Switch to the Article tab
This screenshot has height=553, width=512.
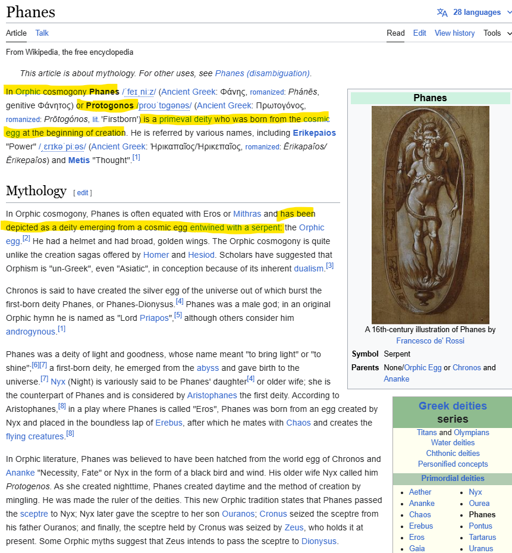[16, 33]
